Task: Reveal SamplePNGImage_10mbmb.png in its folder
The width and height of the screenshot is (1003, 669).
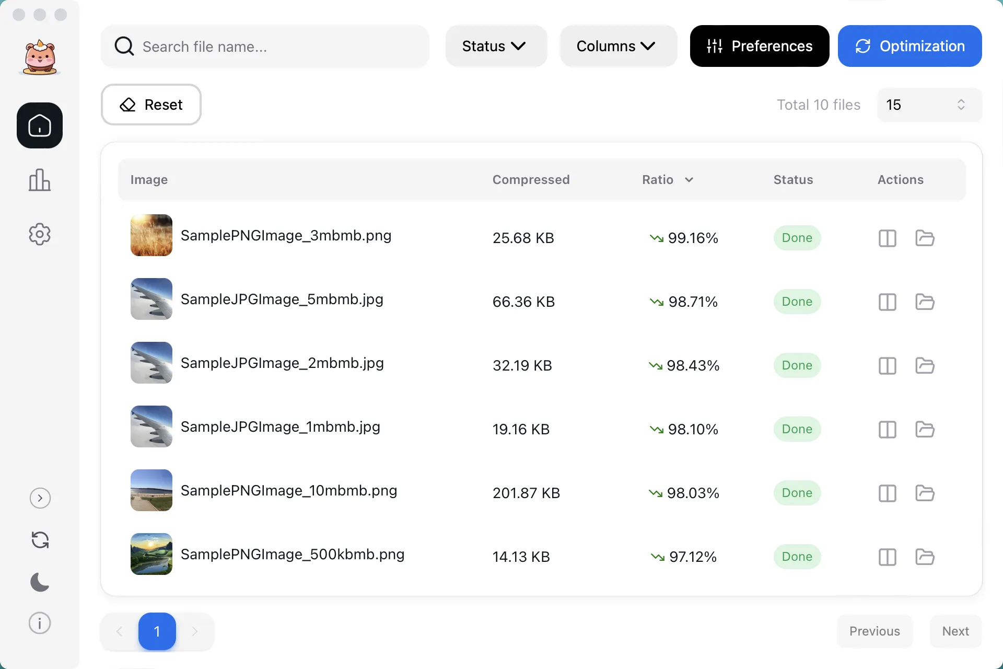Action: [x=924, y=493]
